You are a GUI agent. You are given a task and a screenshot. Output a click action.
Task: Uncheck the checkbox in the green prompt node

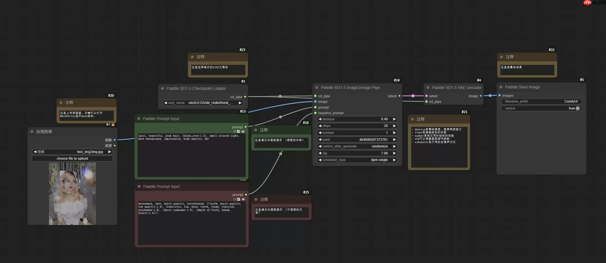click(x=238, y=132)
